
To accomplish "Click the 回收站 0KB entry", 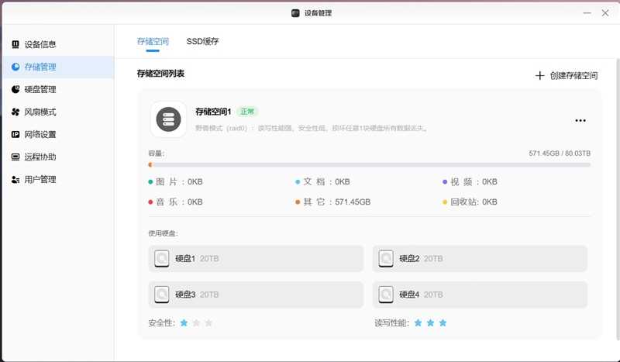I will click(x=470, y=202).
